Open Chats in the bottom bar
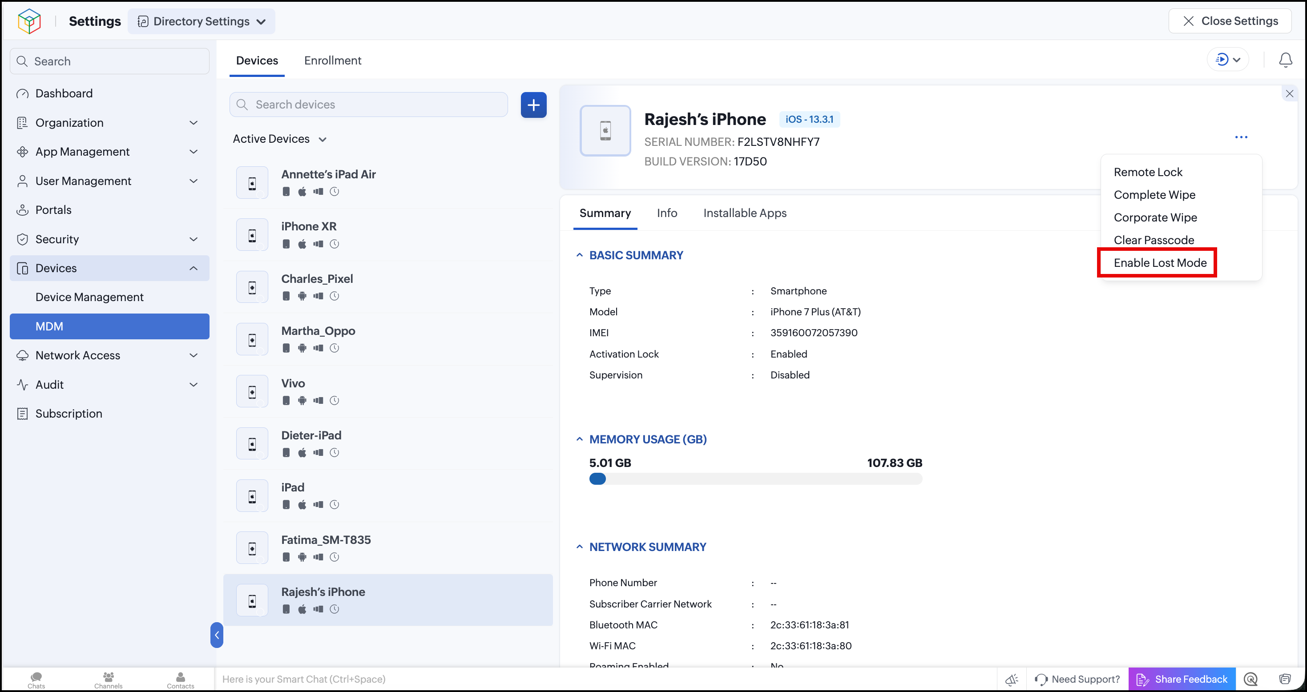Image resolution: width=1307 pixels, height=692 pixels. (x=36, y=680)
